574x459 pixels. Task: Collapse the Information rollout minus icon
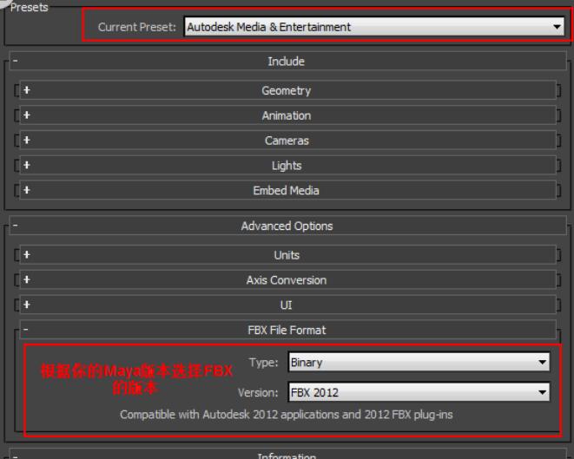pos(15,456)
